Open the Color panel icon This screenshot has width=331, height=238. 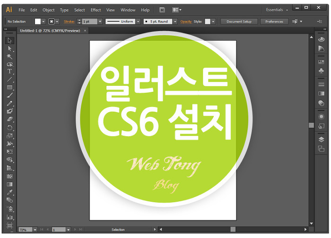tap(321, 39)
